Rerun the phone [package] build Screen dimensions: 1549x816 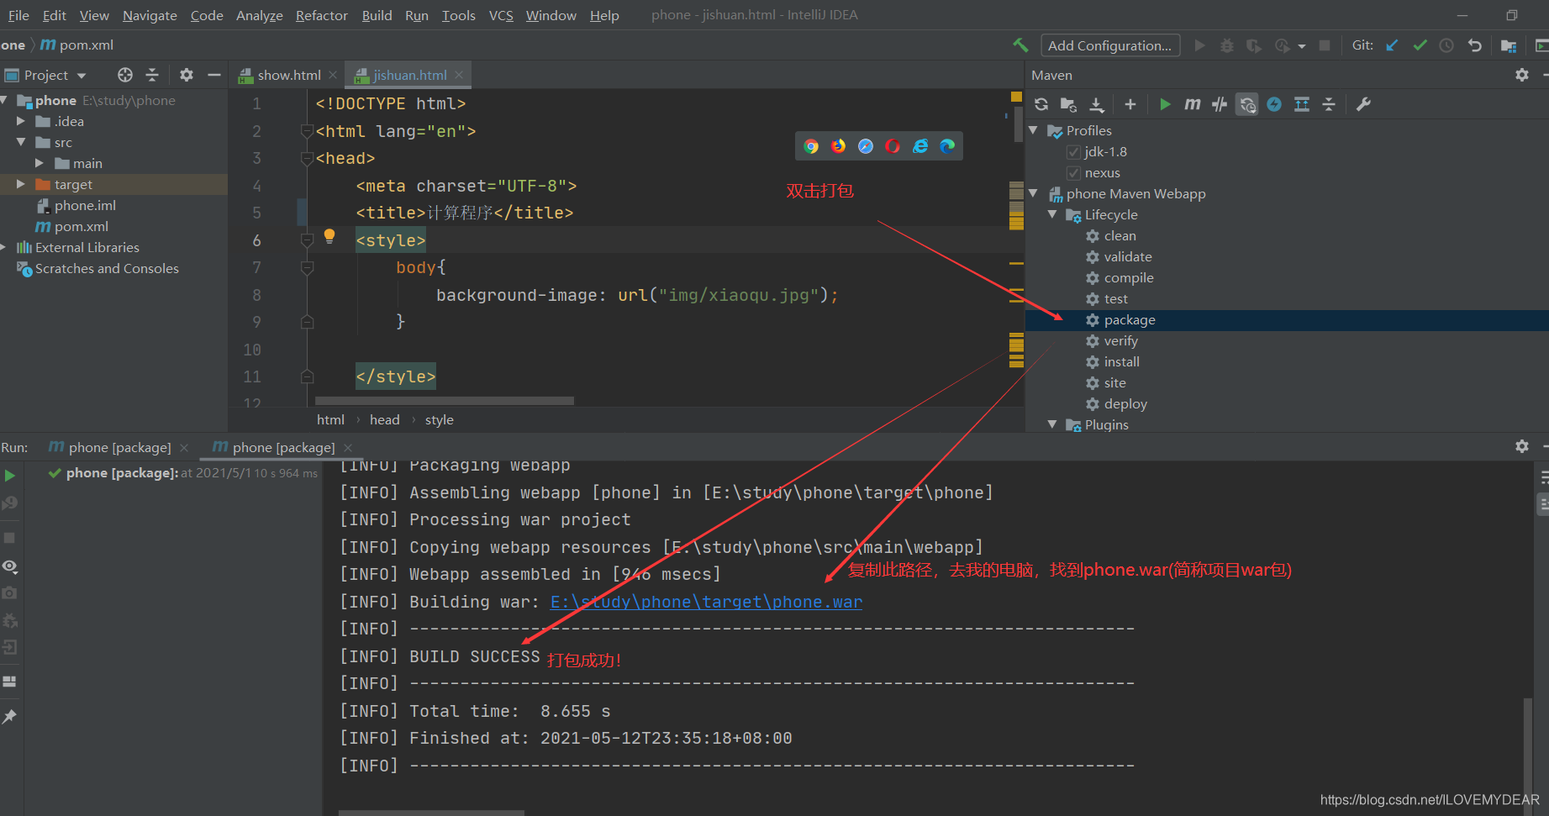pyautogui.click(x=10, y=476)
